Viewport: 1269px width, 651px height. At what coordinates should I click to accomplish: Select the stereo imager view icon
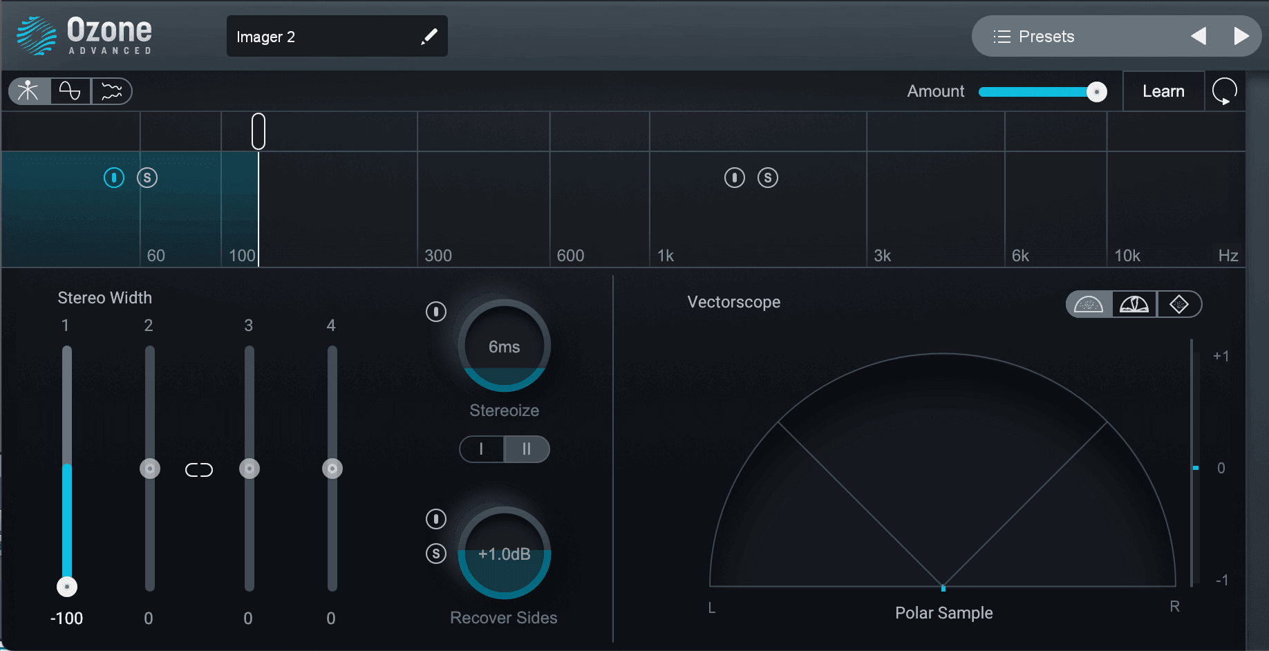pos(29,91)
